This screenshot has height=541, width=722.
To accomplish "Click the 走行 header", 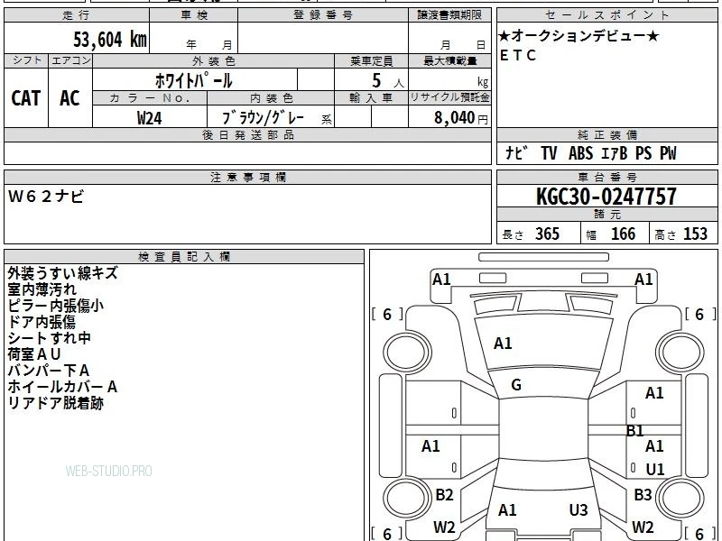I will click(77, 15).
